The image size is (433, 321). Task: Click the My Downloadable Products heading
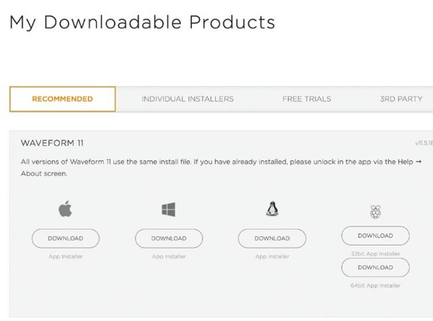142,22
